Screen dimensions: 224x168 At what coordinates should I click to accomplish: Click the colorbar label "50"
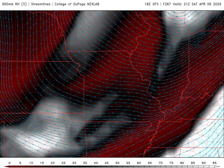point(117,163)
